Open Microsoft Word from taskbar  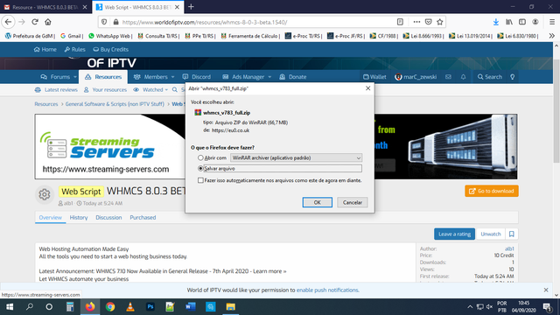(191, 307)
